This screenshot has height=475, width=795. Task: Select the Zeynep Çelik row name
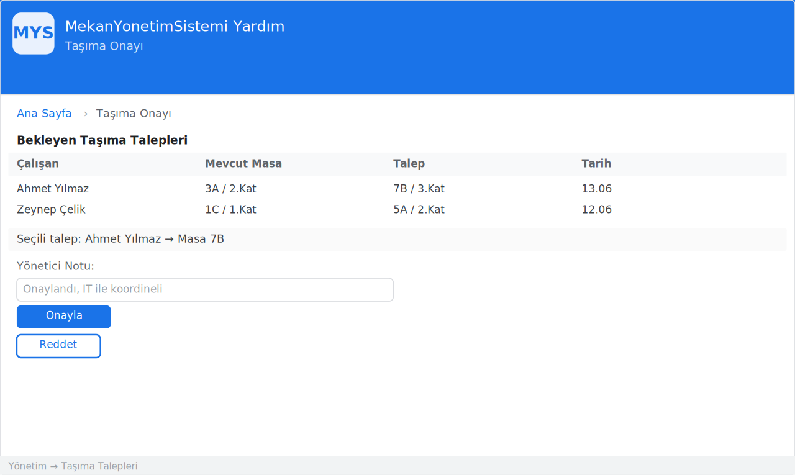coord(51,210)
